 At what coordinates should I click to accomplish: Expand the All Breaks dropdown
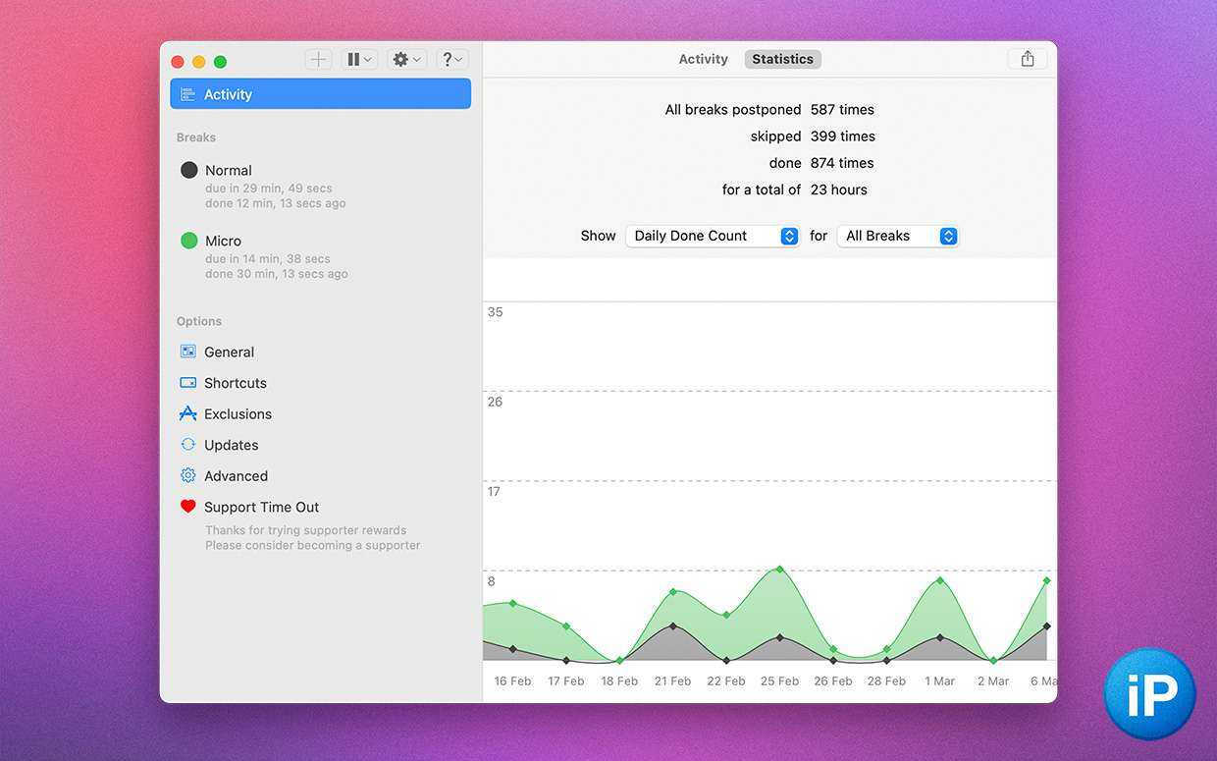pos(897,236)
